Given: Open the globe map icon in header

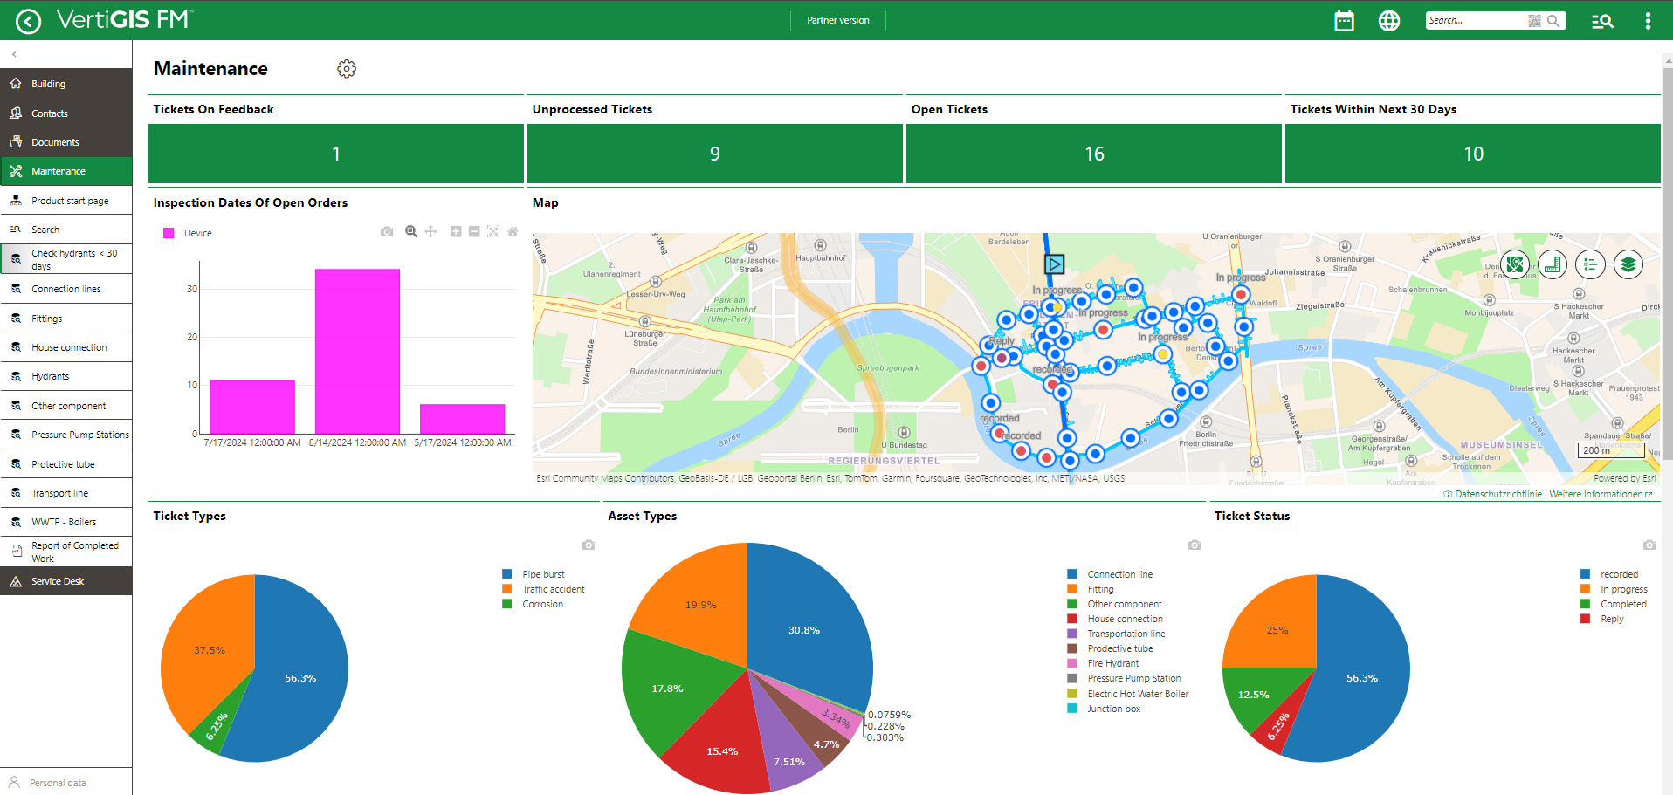Looking at the screenshot, I should click(1388, 21).
